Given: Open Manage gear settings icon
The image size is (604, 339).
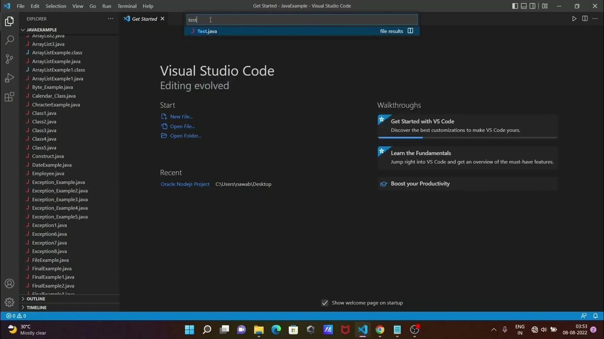Looking at the screenshot, I should (x=9, y=302).
